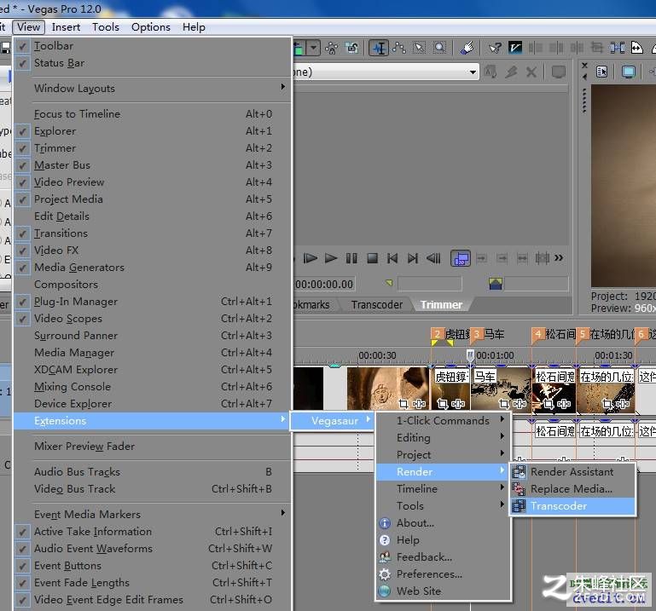This screenshot has width=656, height=611.
Task: Expand the Editing submenu in Vegasaur
Action: coord(443,438)
